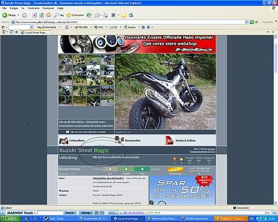Click the blue help question mark icon
The image size is (278, 222).
[x=148, y=27]
